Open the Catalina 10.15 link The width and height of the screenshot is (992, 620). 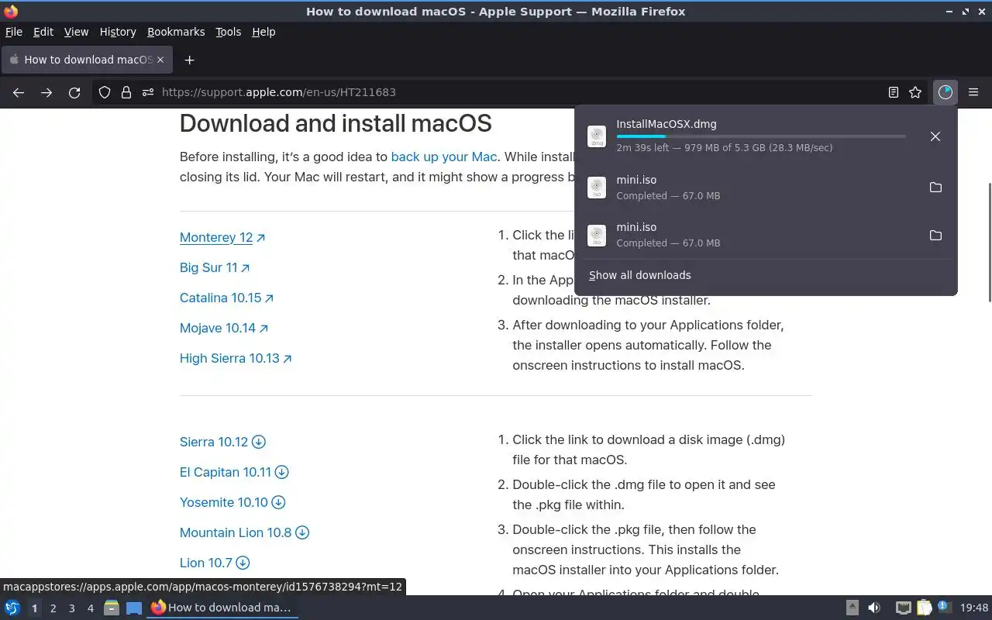[x=226, y=298]
